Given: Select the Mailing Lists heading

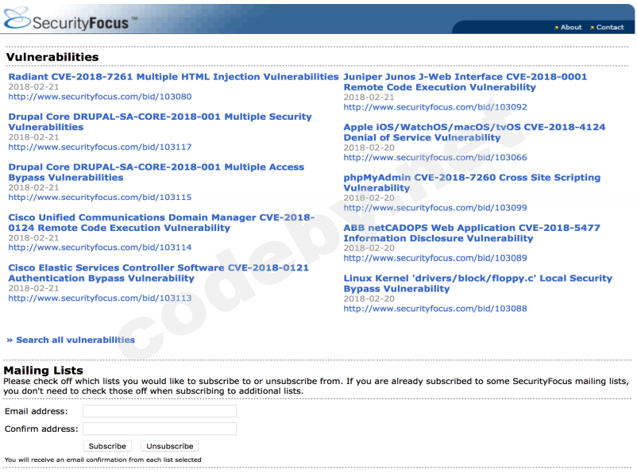Looking at the screenshot, I should point(43,371).
